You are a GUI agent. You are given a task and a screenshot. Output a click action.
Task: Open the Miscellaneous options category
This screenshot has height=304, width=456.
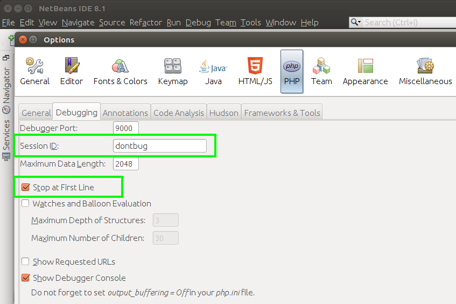point(425,71)
